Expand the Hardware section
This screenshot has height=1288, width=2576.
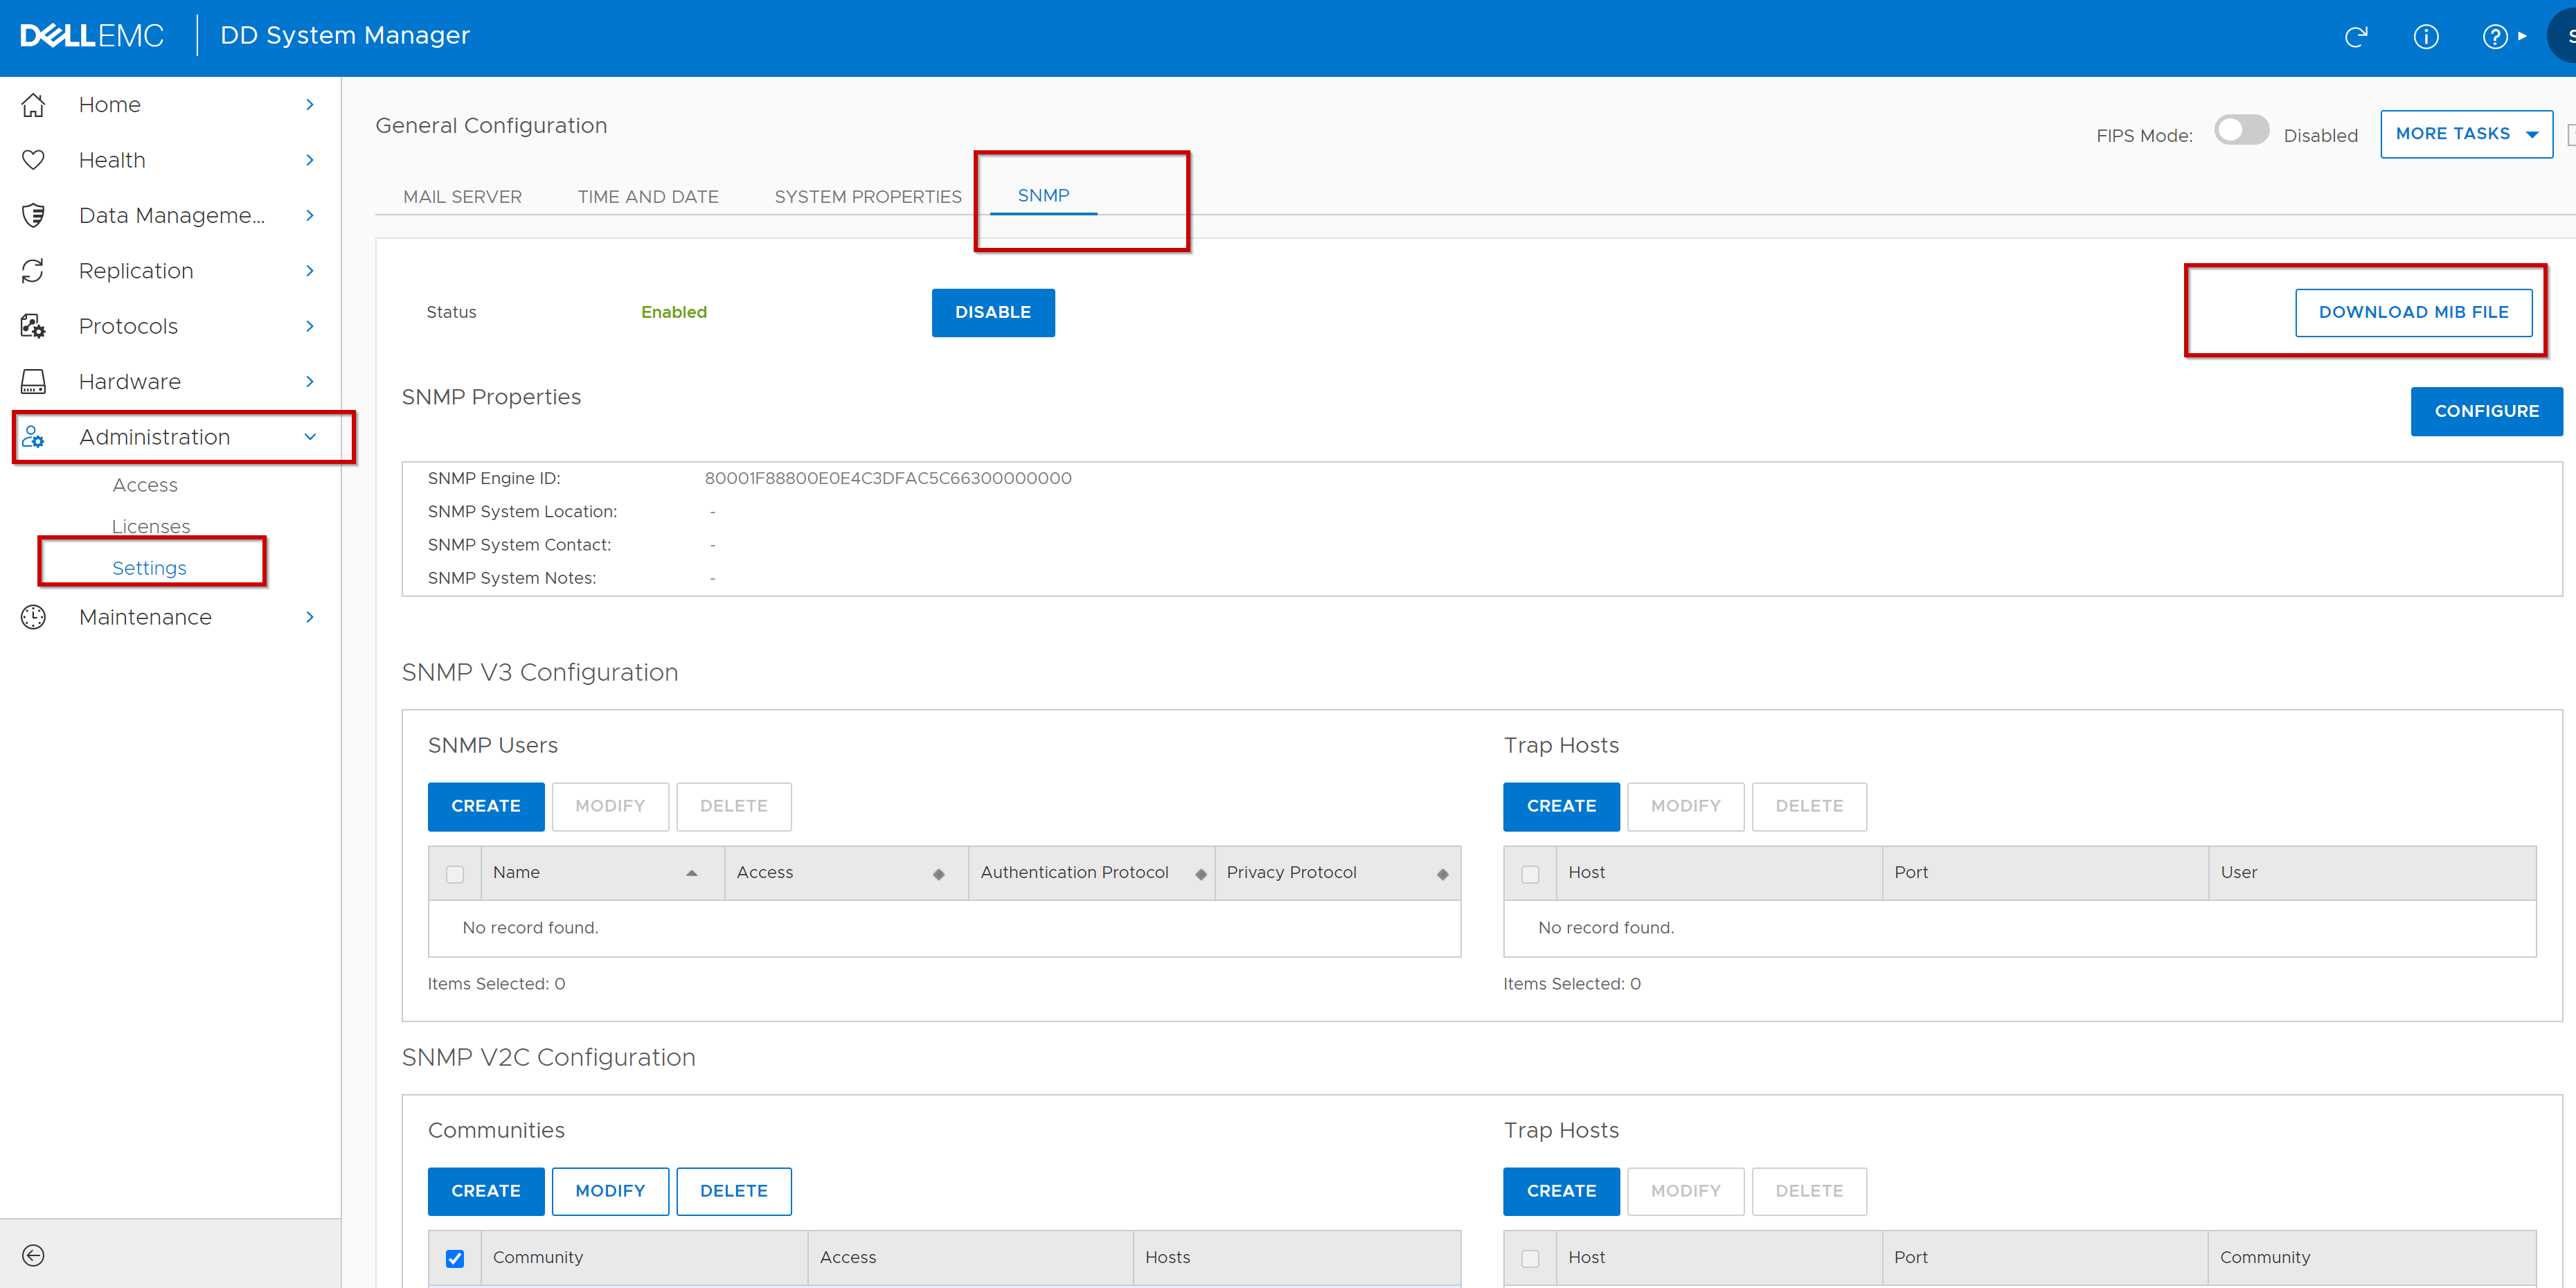point(310,381)
